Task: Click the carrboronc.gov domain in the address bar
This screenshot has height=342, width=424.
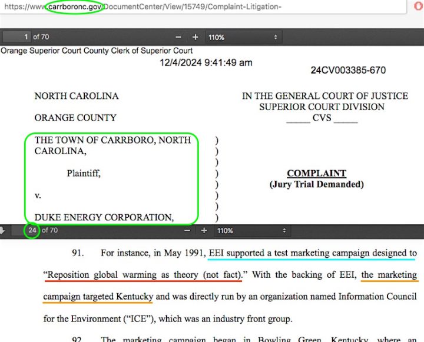Action: pos(74,7)
